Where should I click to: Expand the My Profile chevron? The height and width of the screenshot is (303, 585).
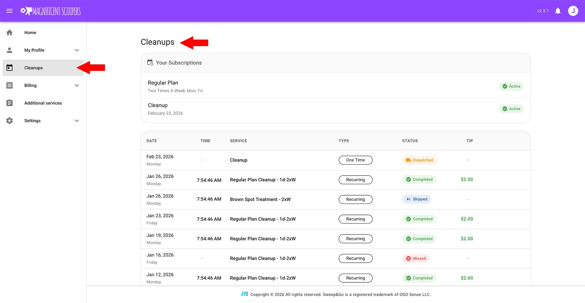[x=77, y=50]
